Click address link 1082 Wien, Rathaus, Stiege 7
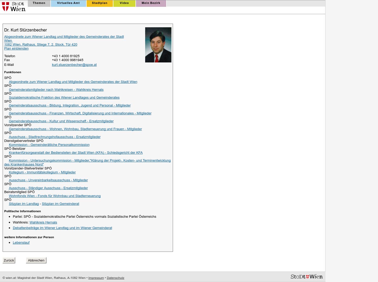This screenshot has width=378, height=282. click(x=41, y=45)
